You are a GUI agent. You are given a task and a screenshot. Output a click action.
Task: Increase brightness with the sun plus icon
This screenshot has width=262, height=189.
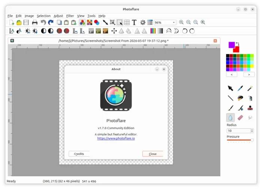click(35, 31)
